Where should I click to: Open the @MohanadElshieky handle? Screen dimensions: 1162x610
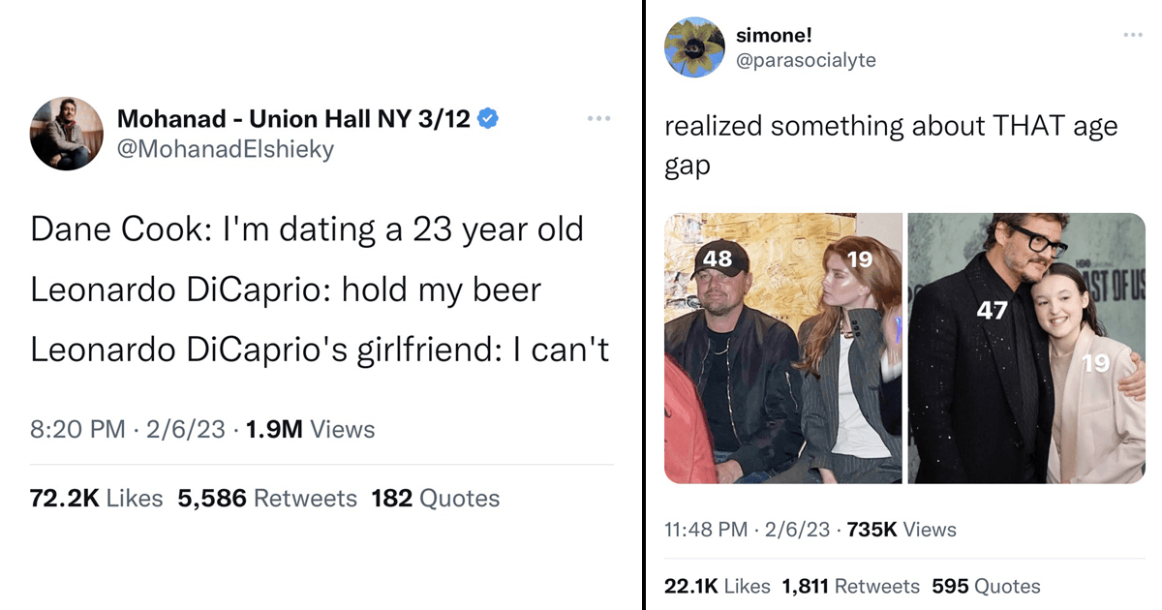point(225,150)
